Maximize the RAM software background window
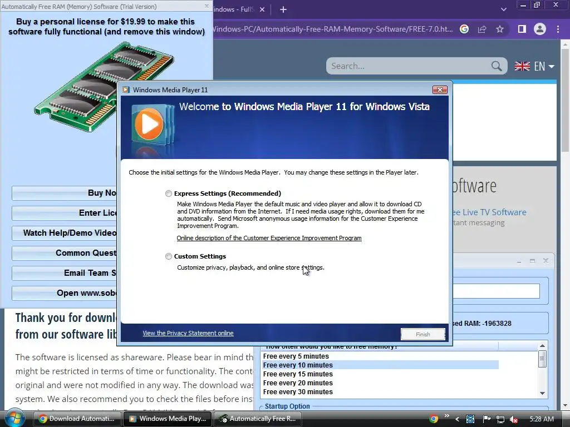Image resolution: width=570 pixels, height=427 pixels. coord(532,261)
